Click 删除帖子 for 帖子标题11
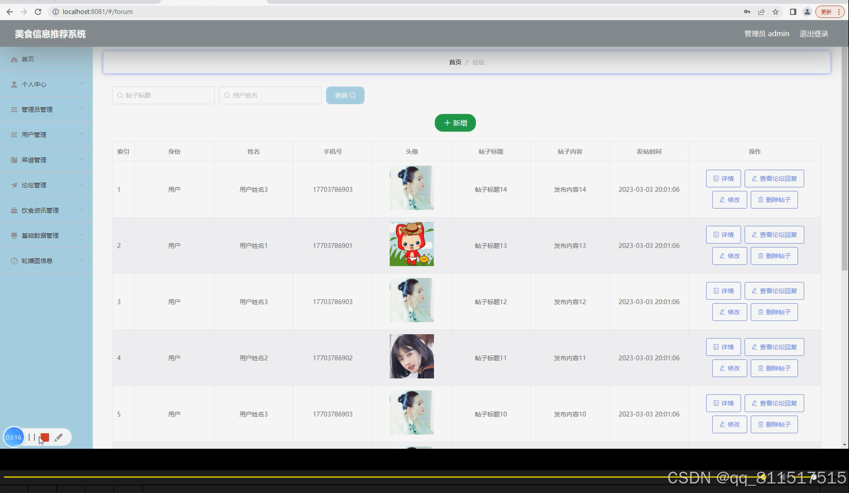 [774, 368]
